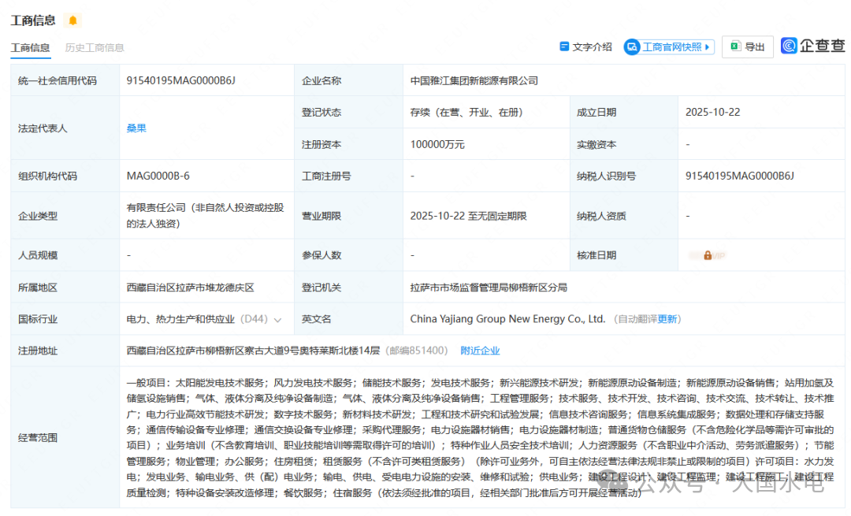851x516 pixels.
Task: Click the VIP lock icon in 核准日期 field
Action: click(708, 255)
